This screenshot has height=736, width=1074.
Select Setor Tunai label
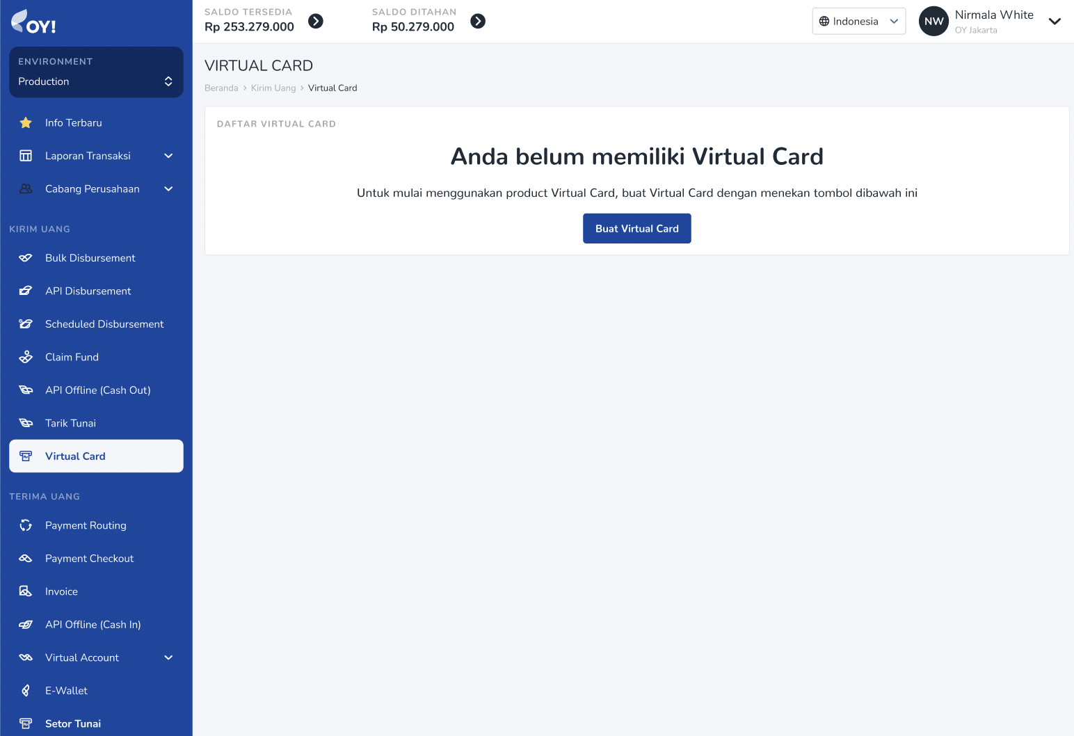point(73,724)
